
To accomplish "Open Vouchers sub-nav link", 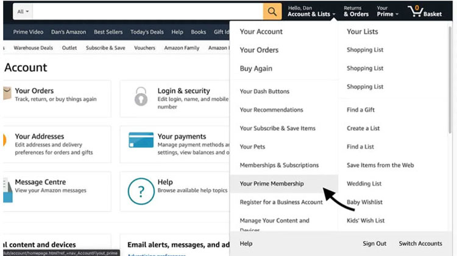I will tap(144, 48).
